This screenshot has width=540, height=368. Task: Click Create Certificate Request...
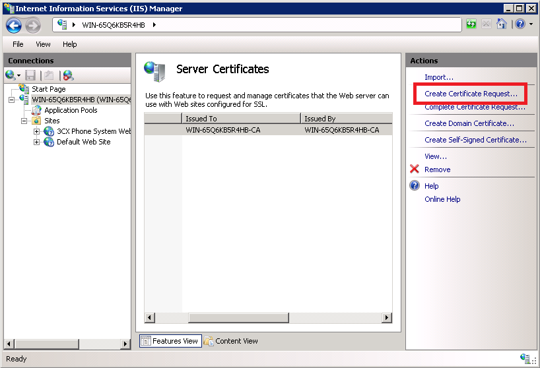471,94
